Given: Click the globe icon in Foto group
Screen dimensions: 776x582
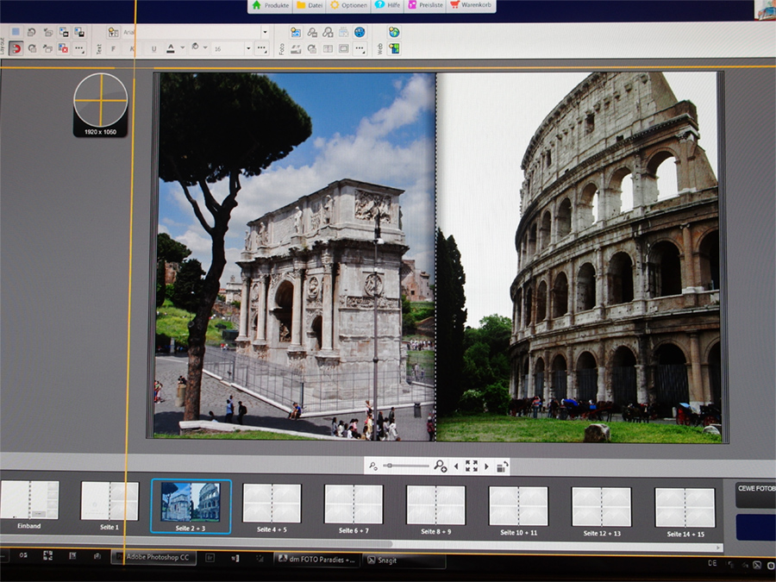Looking at the screenshot, I should point(359,32).
